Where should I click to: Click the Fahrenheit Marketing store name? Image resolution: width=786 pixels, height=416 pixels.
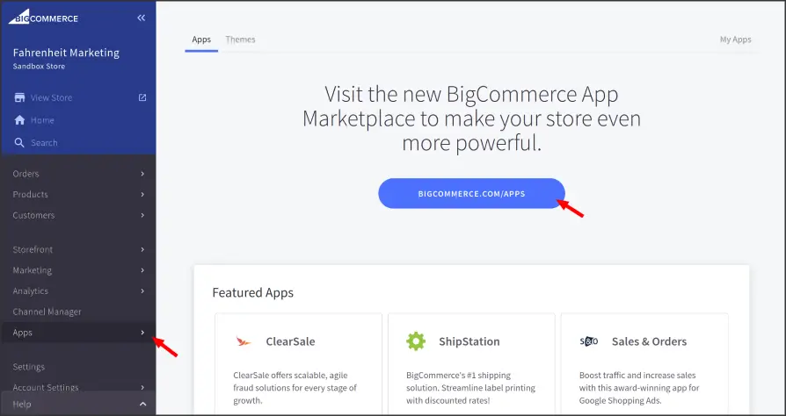click(66, 53)
